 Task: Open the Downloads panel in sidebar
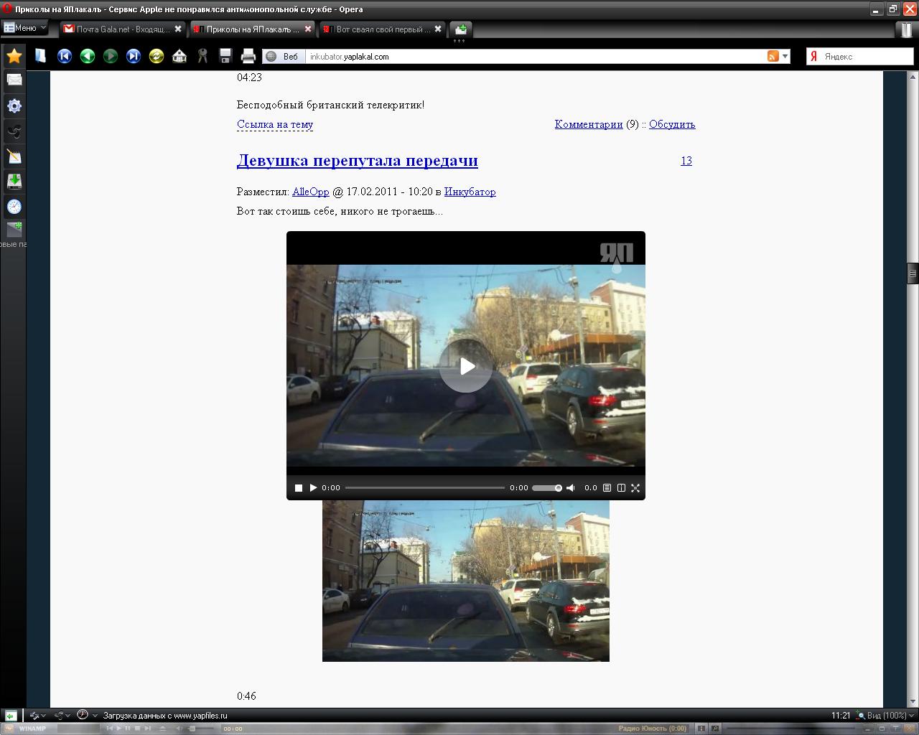tap(14, 181)
